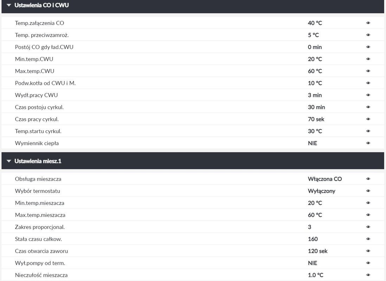Click eye icon for Wymiennik ciepła

[x=368, y=143]
